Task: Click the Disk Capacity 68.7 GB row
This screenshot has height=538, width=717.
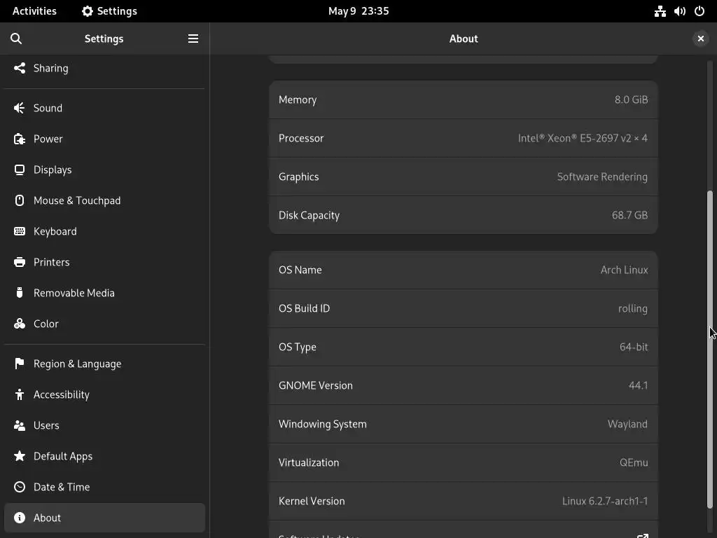Action: coord(464,215)
